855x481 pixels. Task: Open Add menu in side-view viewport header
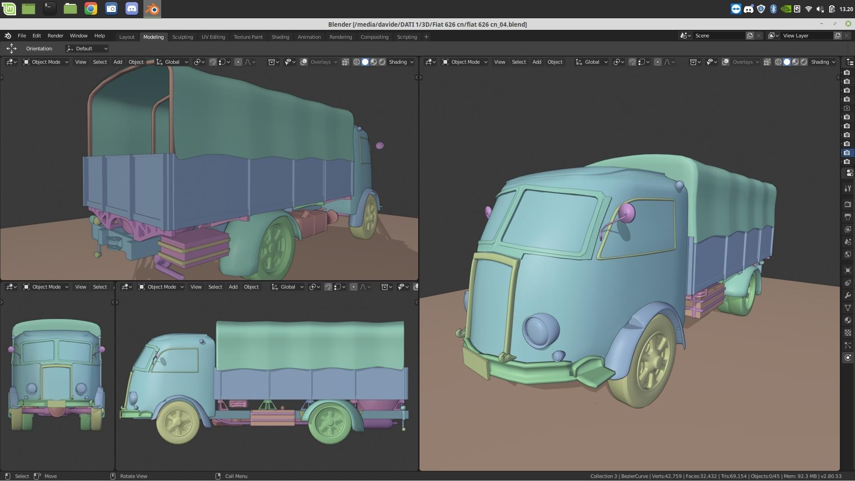pos(233,287)
